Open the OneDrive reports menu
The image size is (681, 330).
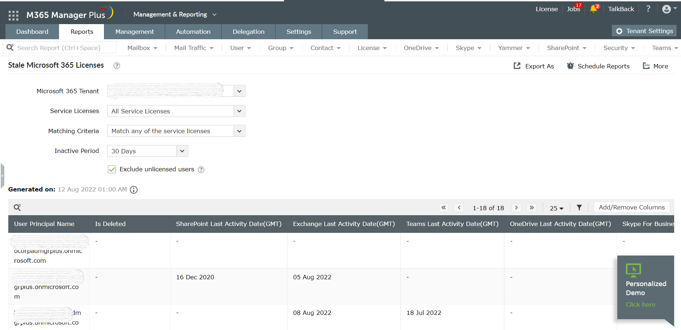[421, 48]
